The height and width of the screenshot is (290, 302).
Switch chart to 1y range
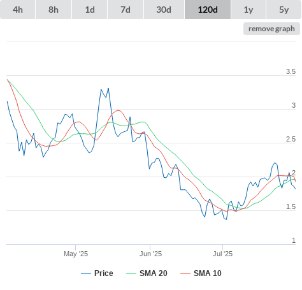248,10
